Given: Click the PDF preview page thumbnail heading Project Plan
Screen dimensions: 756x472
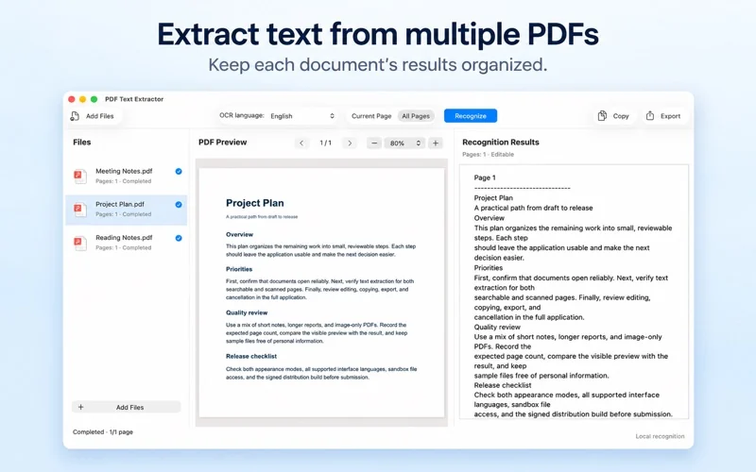Looking at the screenshot, I should pyautogui.click(x=254, y=203).
